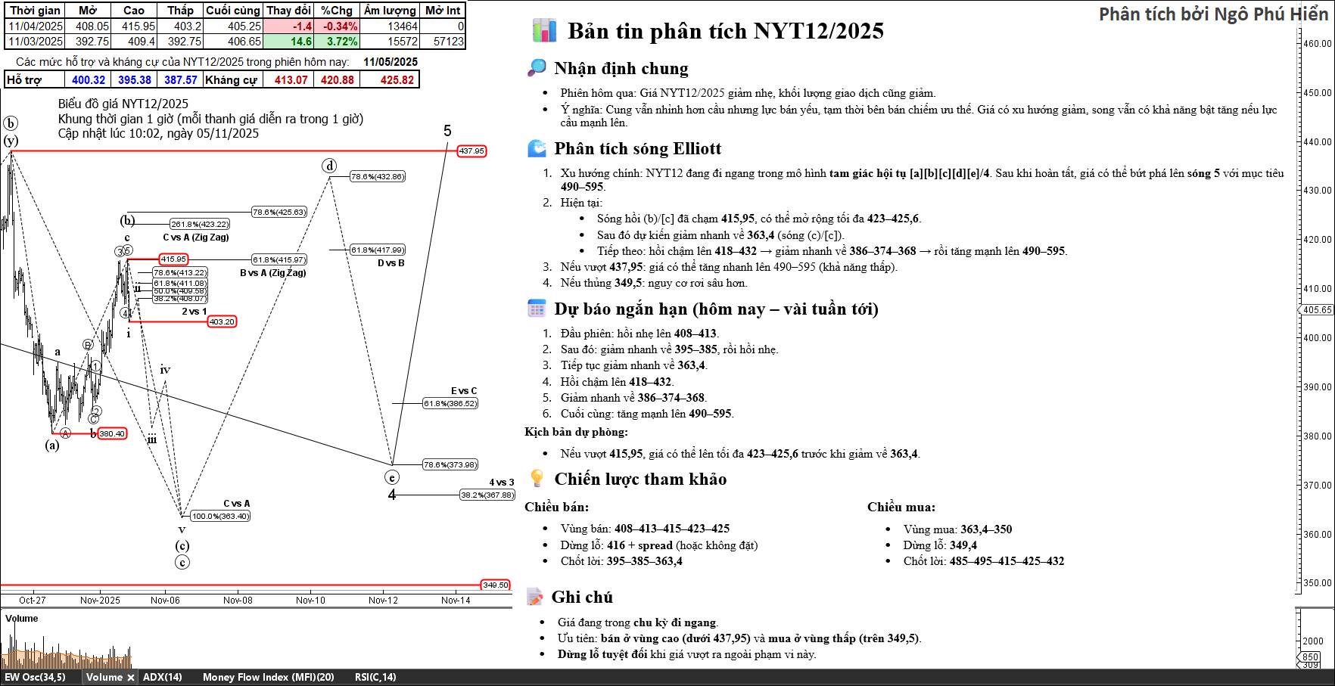This screenshot has width=1335, height=686.
Task: Click the first support value 400.32
Action: 89,80
